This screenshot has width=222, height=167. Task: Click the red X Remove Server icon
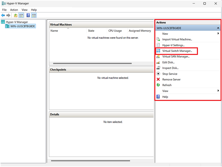(158, 79)
